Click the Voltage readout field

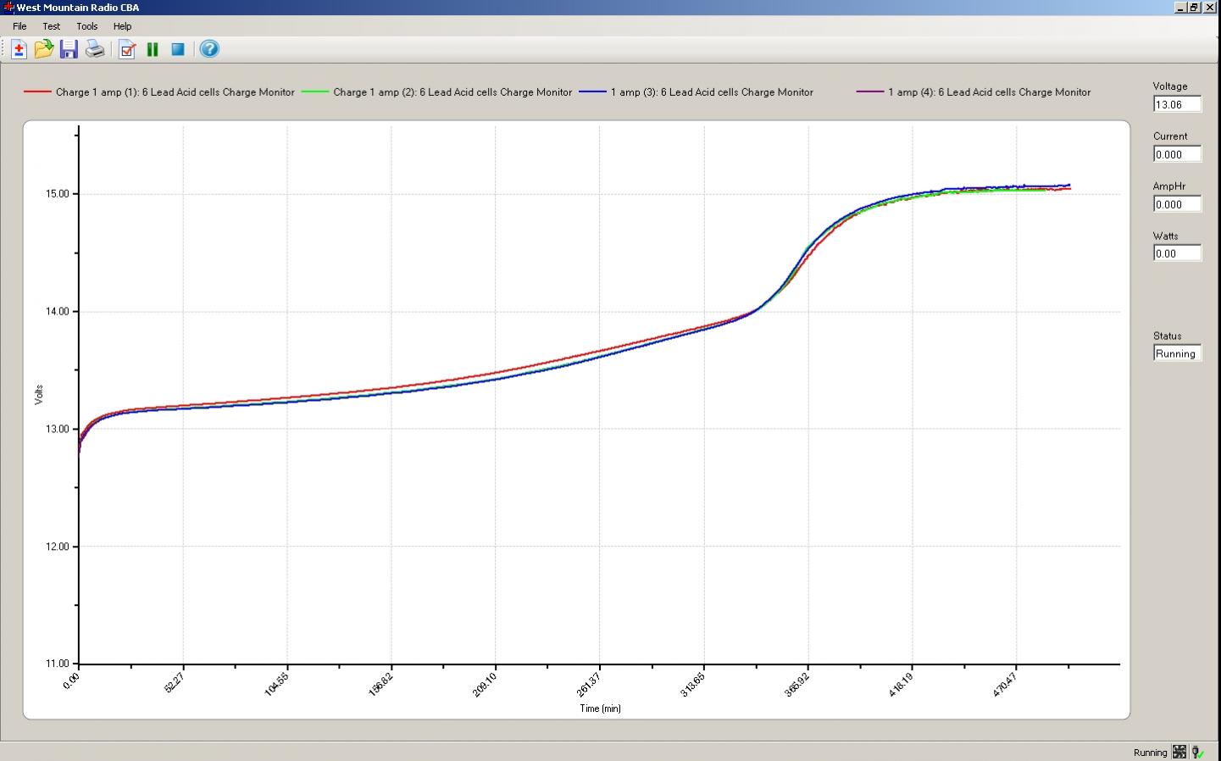[x=1177, y=104]
